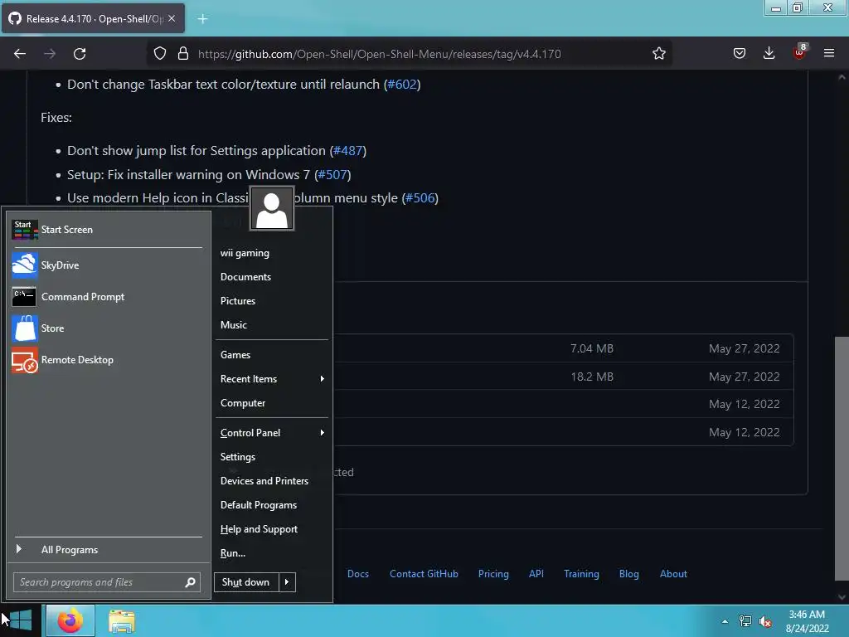
Task: Open a new browser tab
Action: (x=202, y=19)
